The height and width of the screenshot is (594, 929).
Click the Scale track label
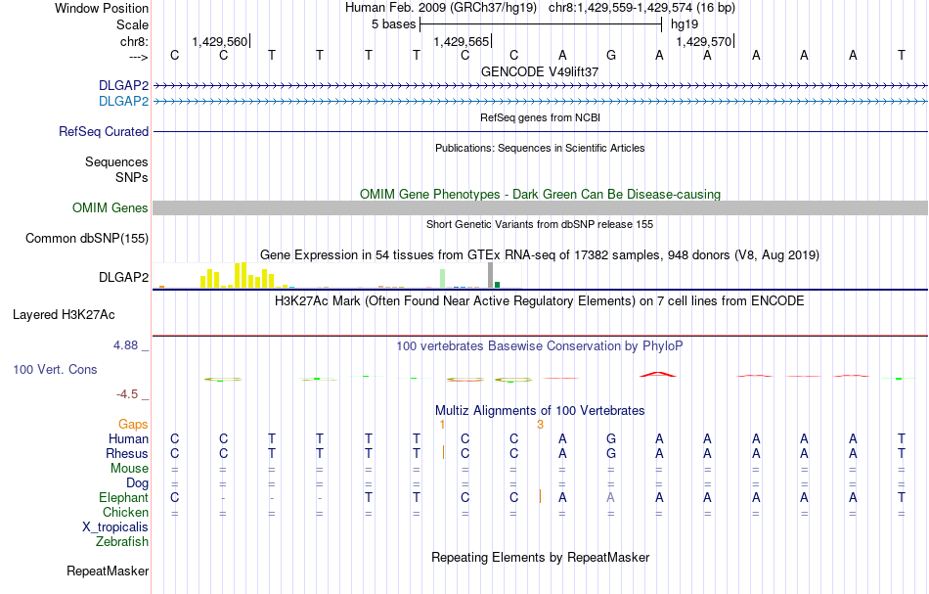pyautogui.click(x=132, y=24)
